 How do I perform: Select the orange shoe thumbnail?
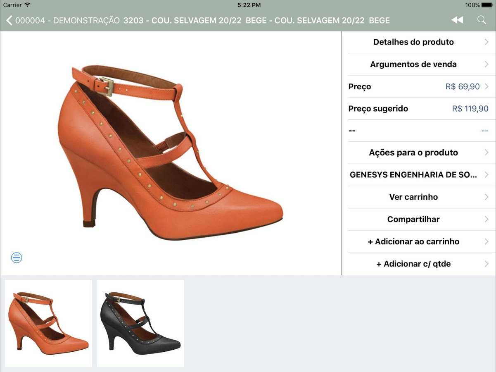(48, 324)
